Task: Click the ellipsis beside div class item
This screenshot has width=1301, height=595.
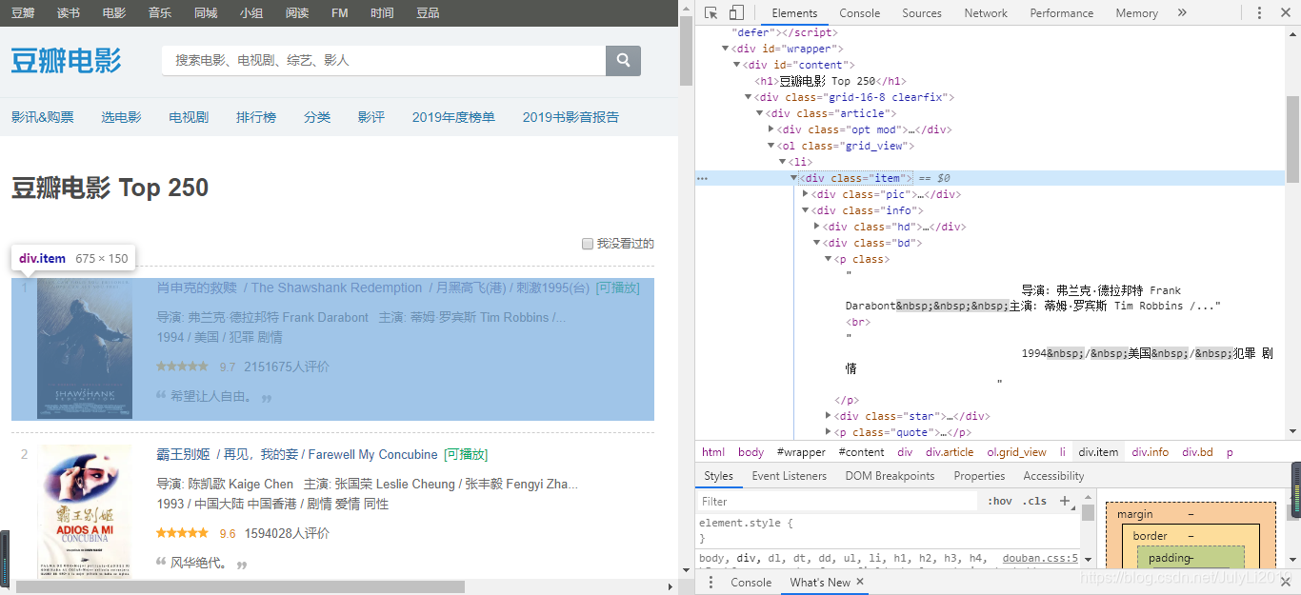Action: pyautogui.click(x=702, y=178)
